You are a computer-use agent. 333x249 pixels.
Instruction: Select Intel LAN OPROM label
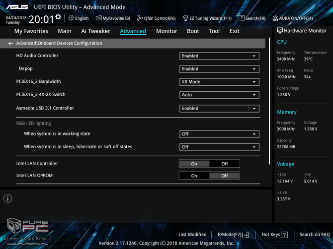pos(34,176)
